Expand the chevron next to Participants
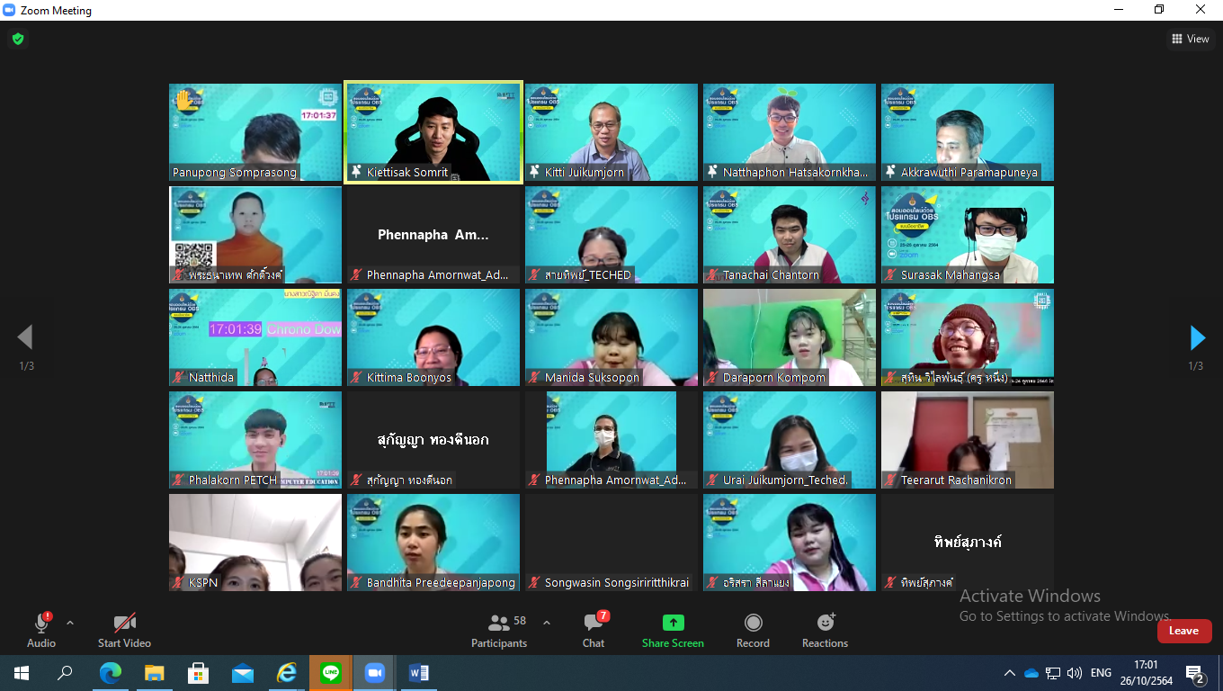The image size is (1223, 691). coord(546,623)
